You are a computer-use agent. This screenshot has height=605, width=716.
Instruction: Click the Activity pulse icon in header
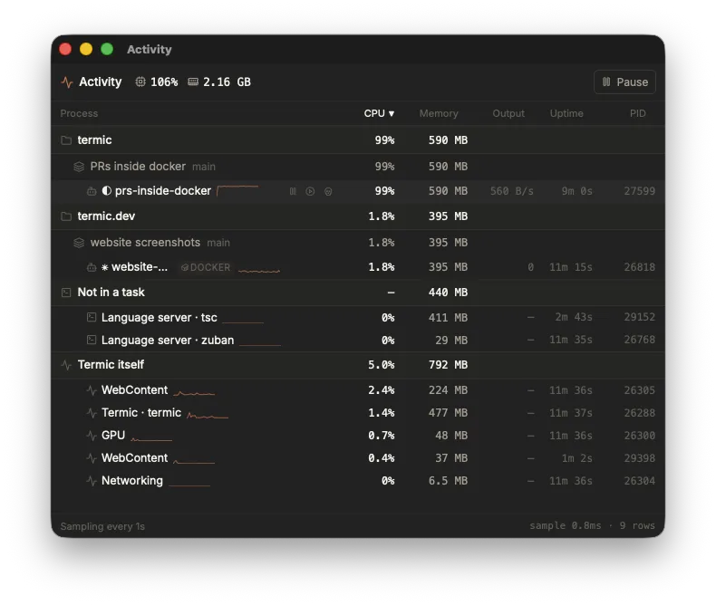point(67,82)
